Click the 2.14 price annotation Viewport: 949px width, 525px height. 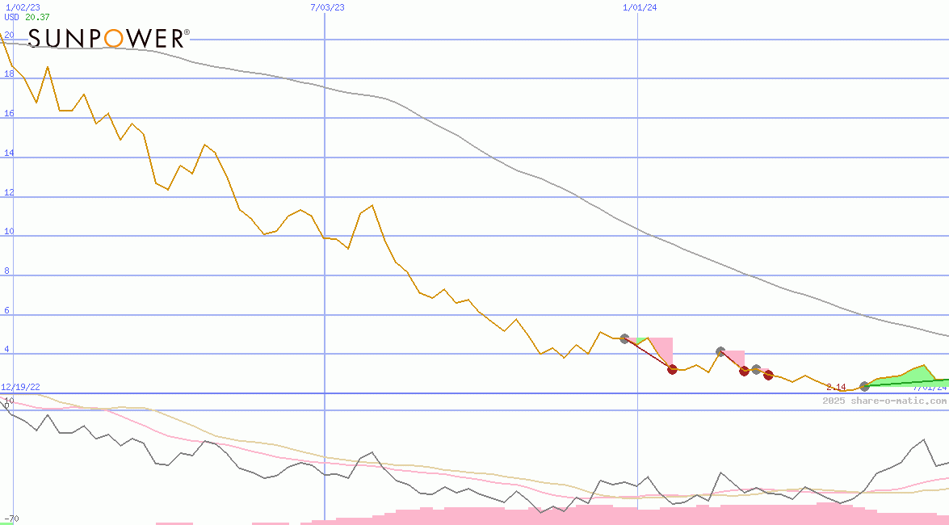pos(835,387)
